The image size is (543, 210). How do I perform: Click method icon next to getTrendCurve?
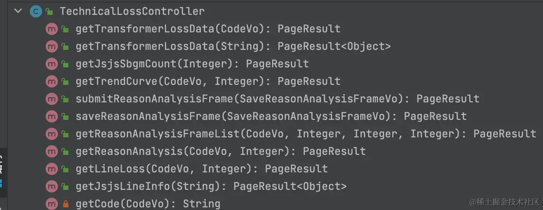(52, 81)
